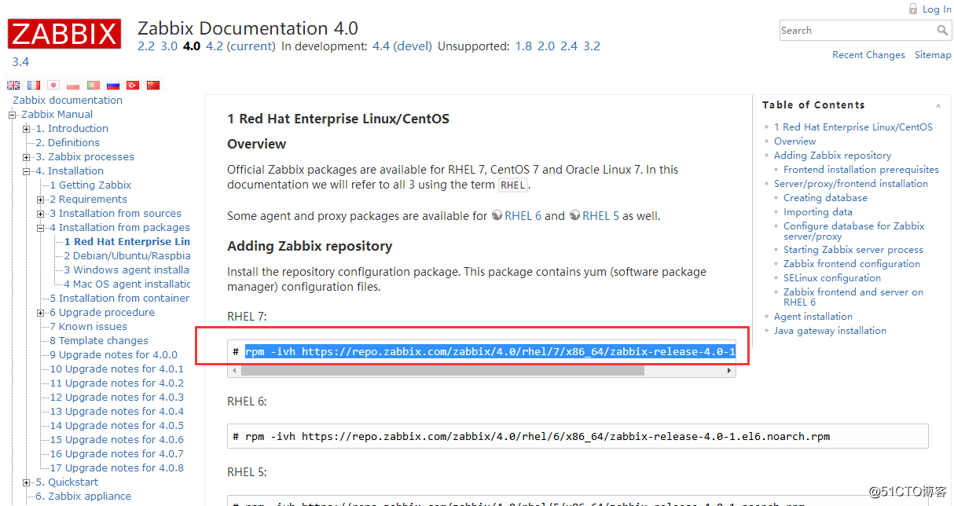Open 9 Upgrade notes for 4.0.0
Screen dimensions: 954x506
pyautogui.click(x=113, y=355)
